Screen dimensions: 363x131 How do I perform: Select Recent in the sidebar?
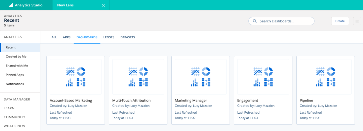click(x=20, y=47)
